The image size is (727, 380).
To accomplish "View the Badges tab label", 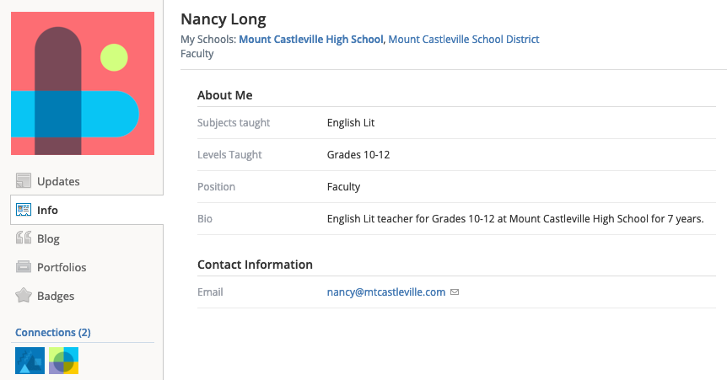I will [x=56, y=296].
